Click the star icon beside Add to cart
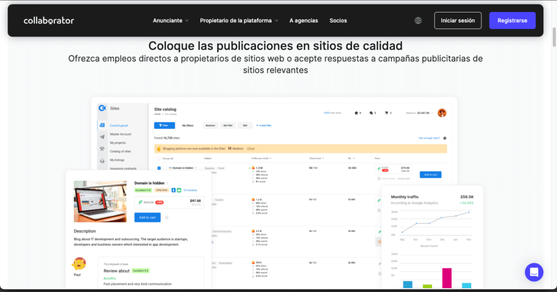 (x=166, y=218)
